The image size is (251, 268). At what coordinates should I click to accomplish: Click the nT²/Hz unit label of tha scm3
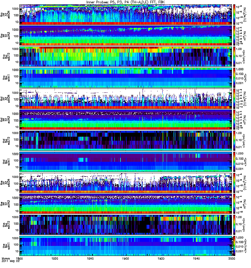point(245,36)
